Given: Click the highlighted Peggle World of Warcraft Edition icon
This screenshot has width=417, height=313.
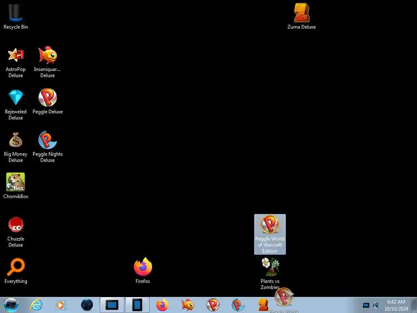Looking at the screenshot, I should (x=270, y=234).
